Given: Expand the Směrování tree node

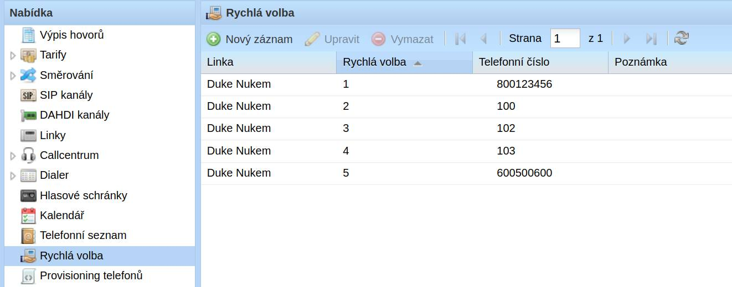Looking at the screenshot, I should click(13, 76).
